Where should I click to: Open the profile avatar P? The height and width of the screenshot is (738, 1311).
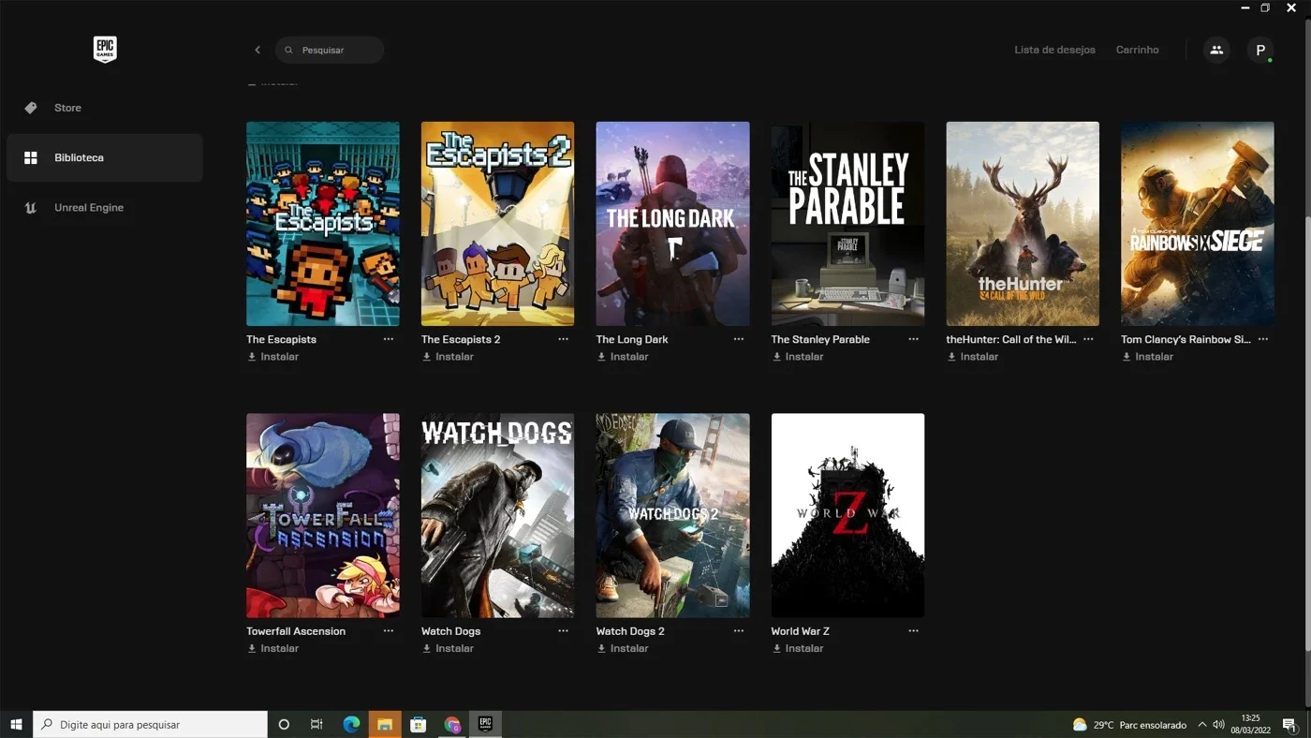pos(1260,50)
